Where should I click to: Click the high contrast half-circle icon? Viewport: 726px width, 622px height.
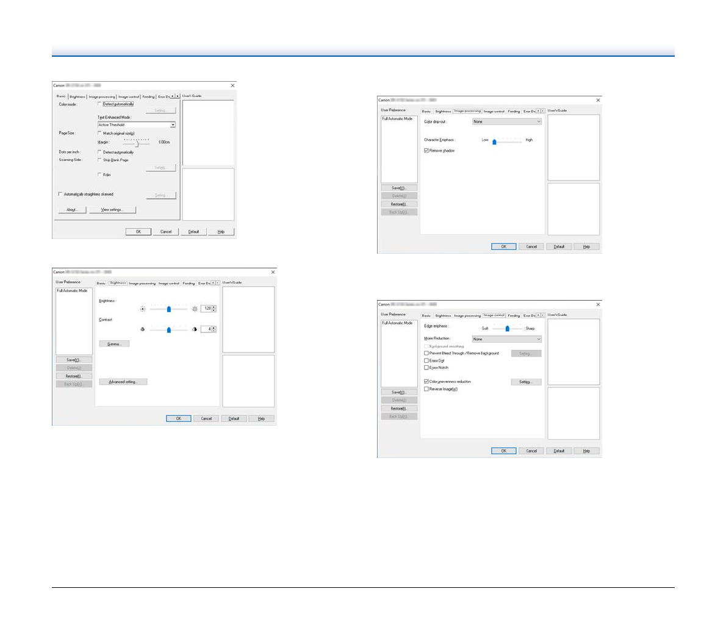[195, 329]
